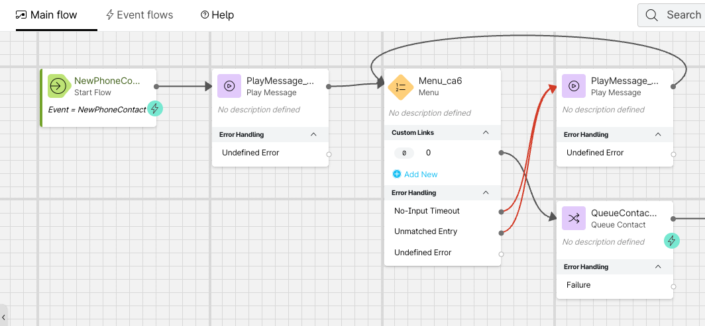This screenshot has height=326, width=705.
Task: Collapse Error Handling in Menu_ca6 node
Action: pos(486,192)
